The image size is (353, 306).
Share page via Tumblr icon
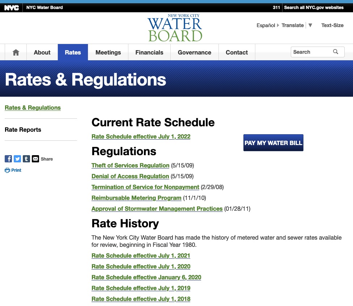coord(26,159)
